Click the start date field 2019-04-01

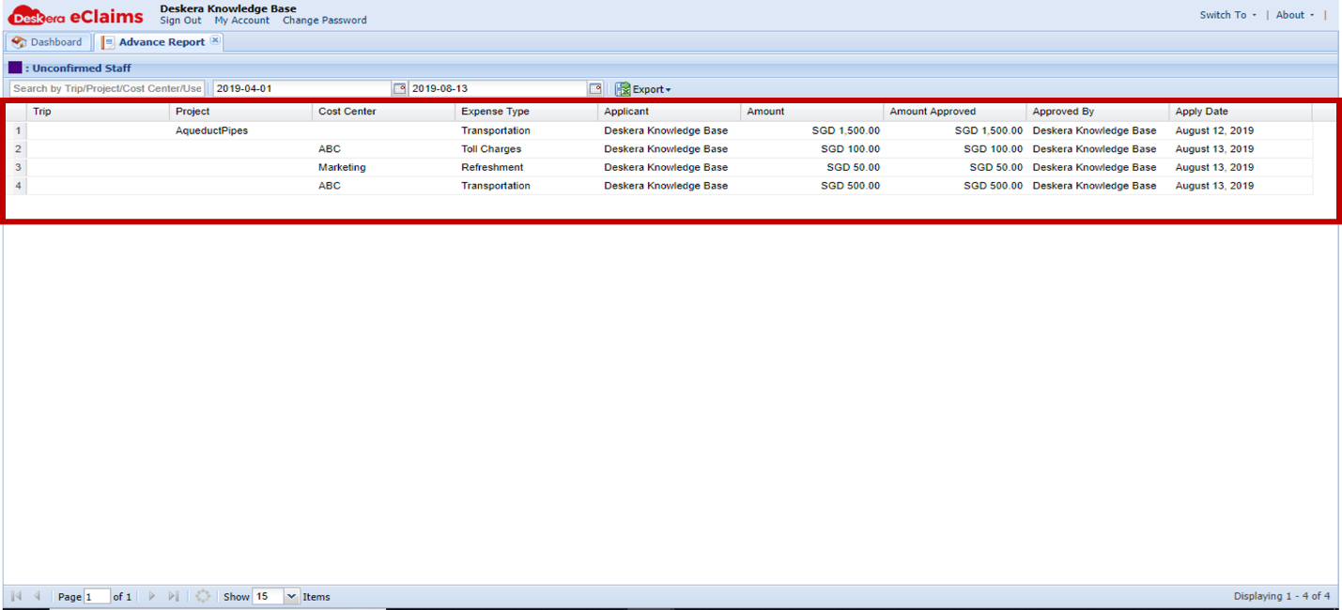point(301,88)
